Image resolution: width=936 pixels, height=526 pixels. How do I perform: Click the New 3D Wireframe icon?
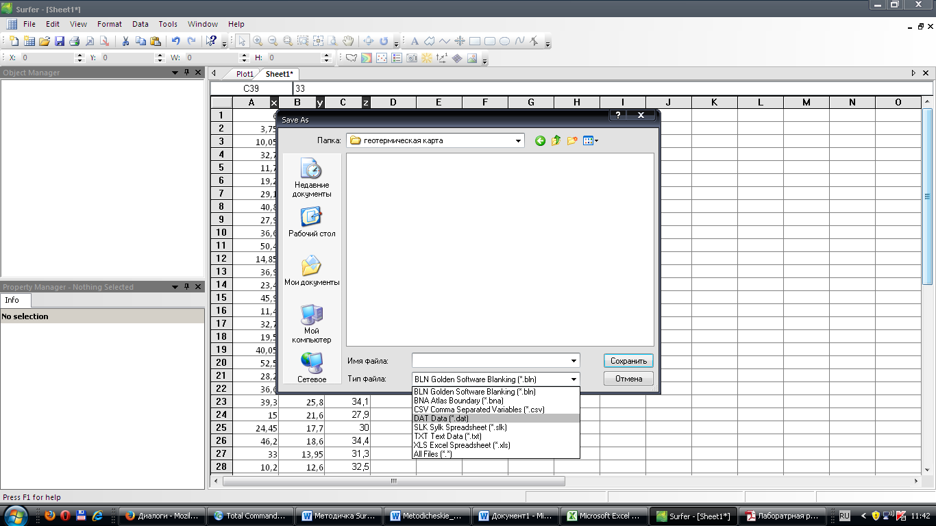point(457,58)
